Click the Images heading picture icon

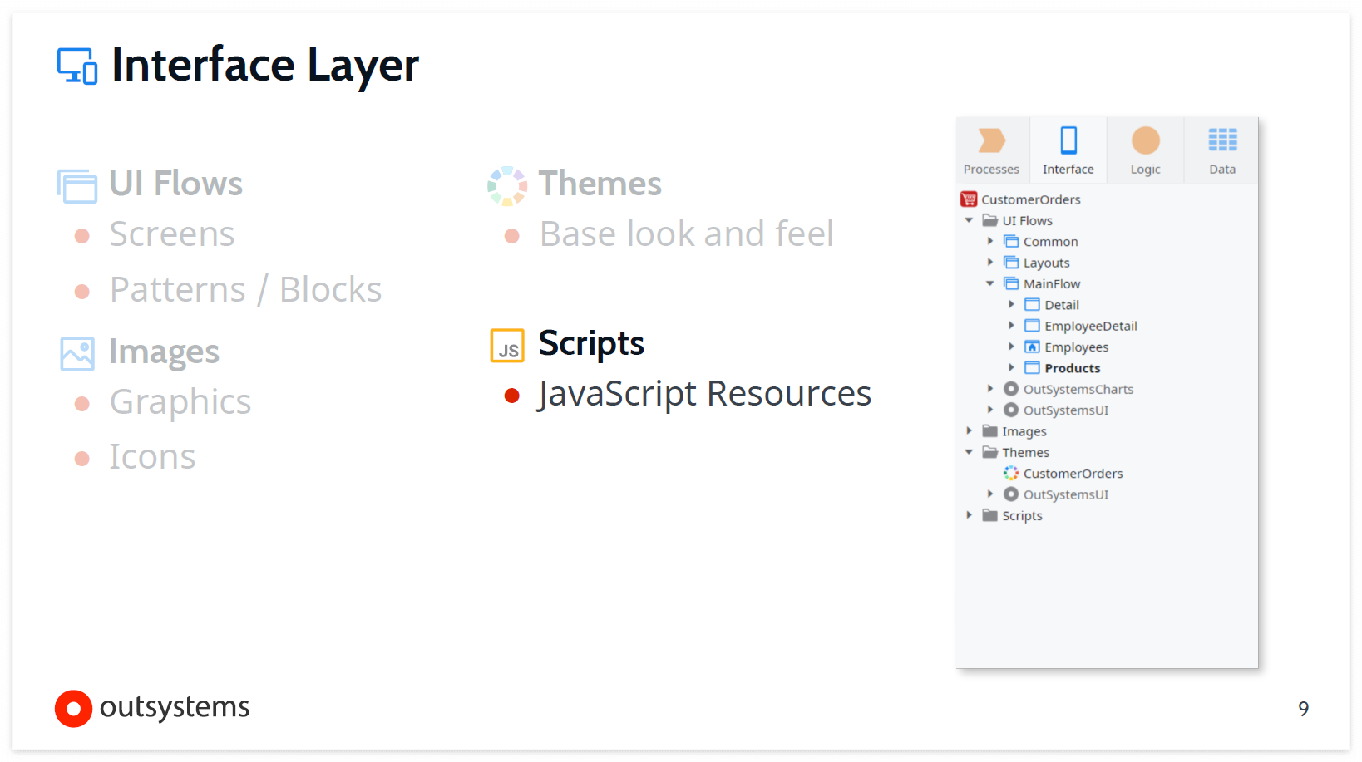pos(77,354)
